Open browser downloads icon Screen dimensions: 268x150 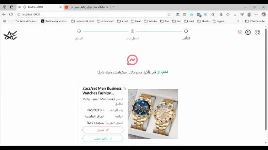point(235,14)
